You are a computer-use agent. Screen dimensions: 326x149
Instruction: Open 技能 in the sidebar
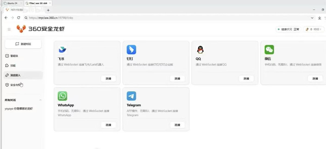[23, 65]
